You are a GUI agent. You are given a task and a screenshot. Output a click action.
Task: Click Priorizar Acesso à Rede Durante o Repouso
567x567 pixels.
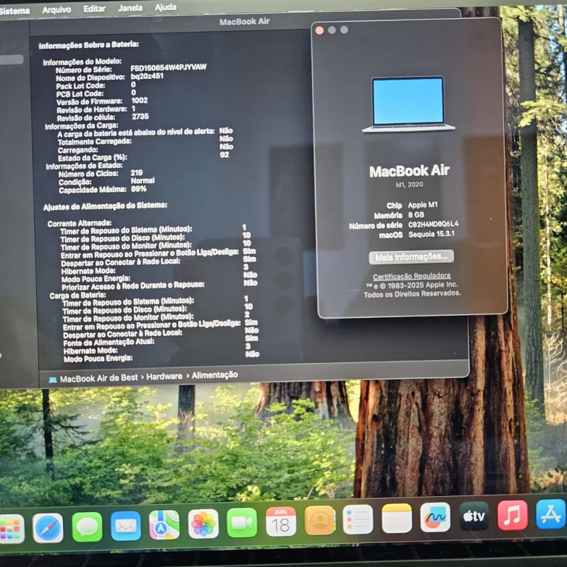133,286
